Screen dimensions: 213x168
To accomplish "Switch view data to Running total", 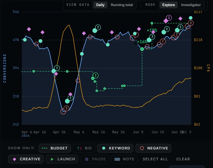I will (x=122, y=5).
